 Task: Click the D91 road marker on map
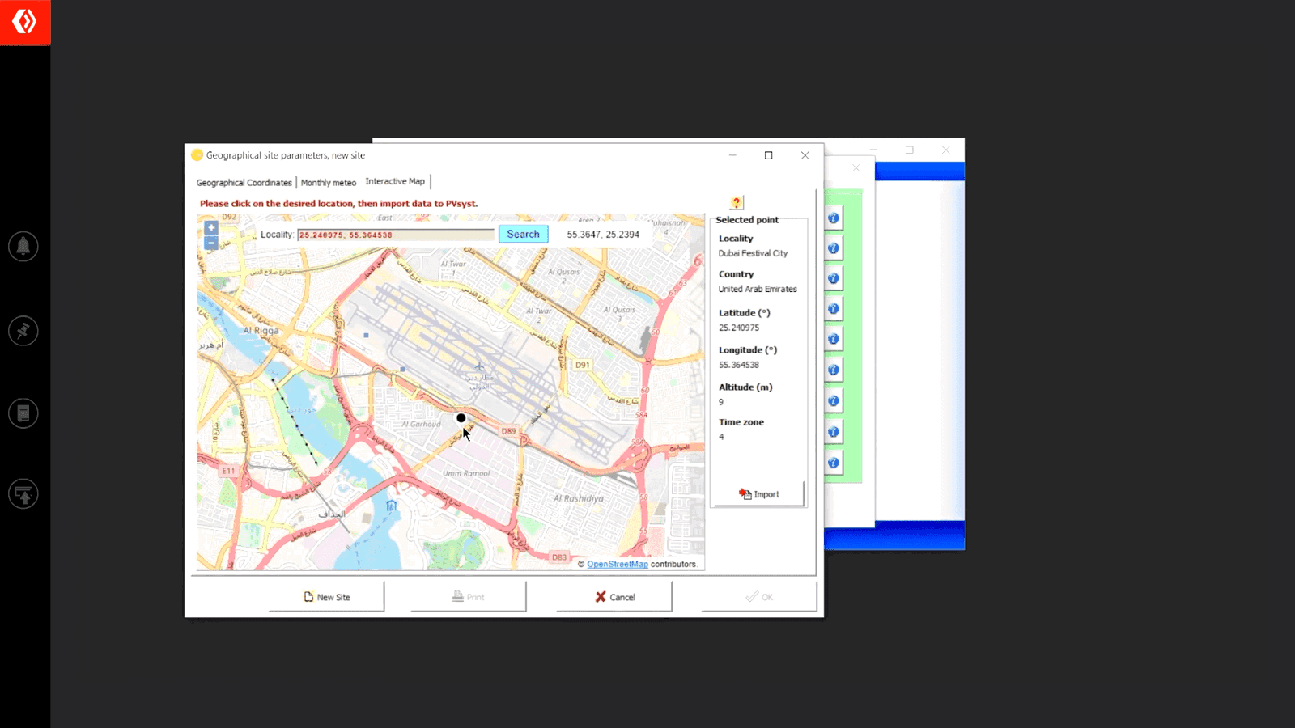tap(583, 365)
